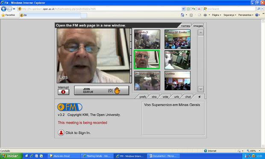
Task: Open the chat tab
Action: point(188,97)
